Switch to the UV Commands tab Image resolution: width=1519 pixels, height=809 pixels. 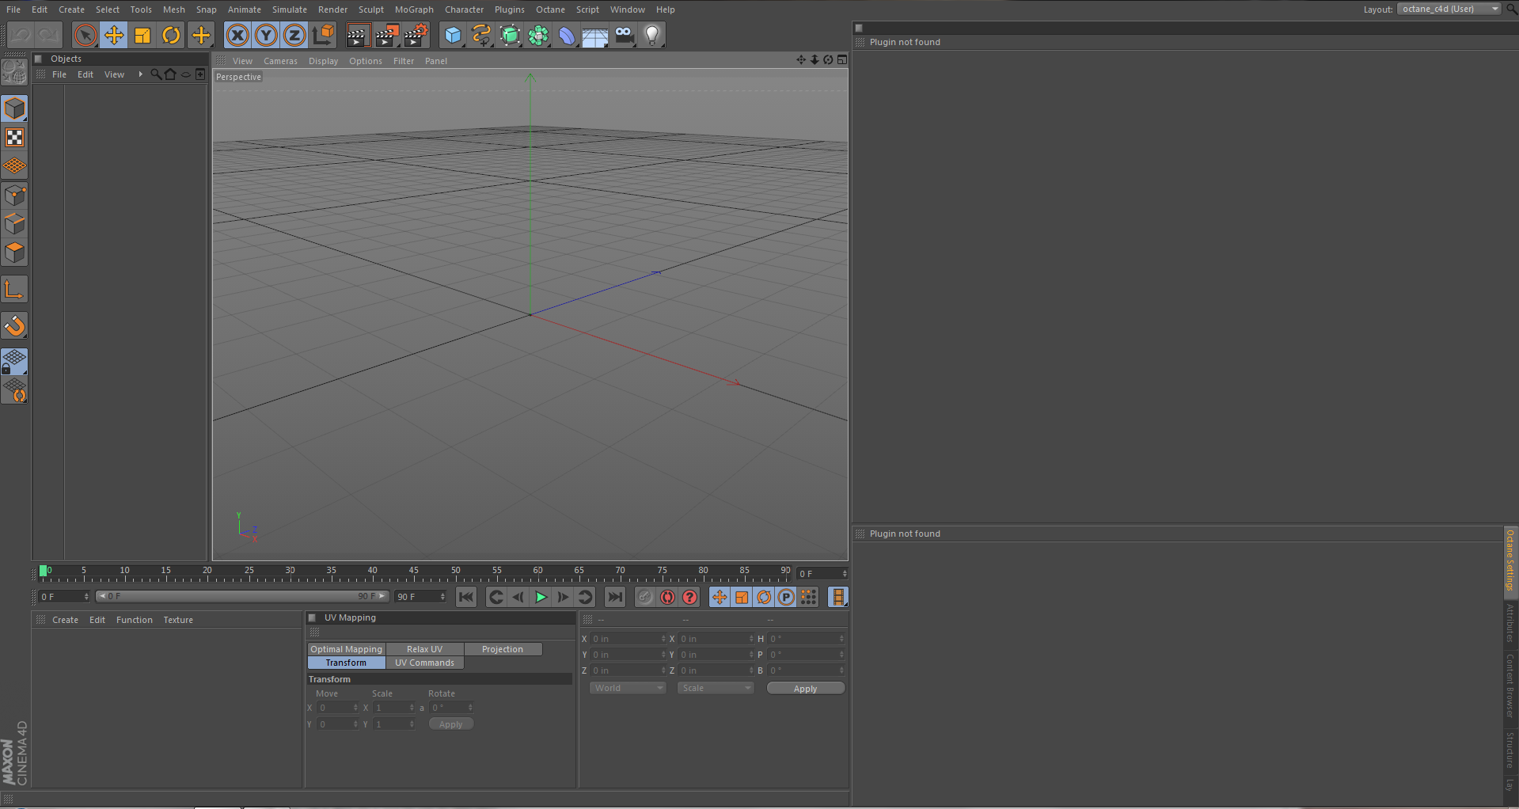424,663
